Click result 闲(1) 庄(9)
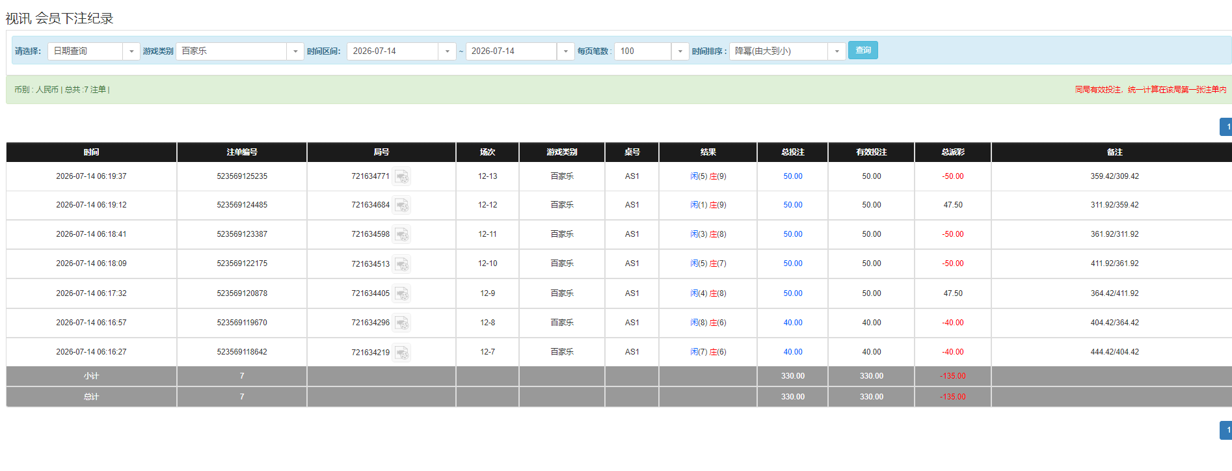 pyautogui.click(x=708, y=205)
